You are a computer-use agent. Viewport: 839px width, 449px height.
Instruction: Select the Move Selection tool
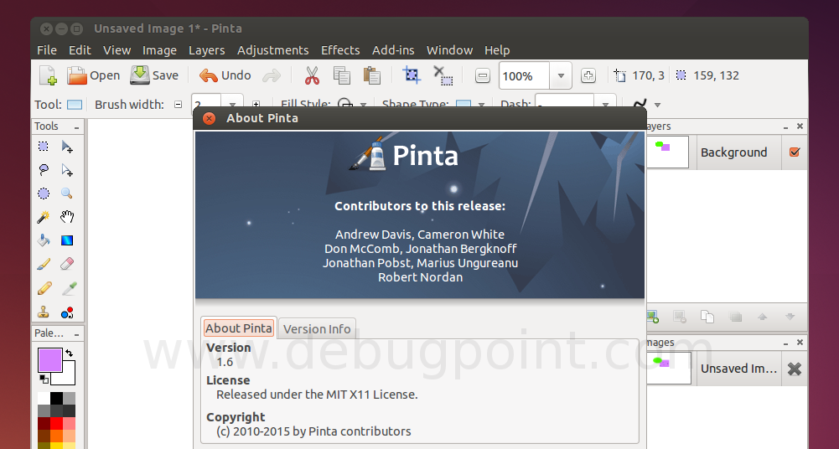pos(67,170)
